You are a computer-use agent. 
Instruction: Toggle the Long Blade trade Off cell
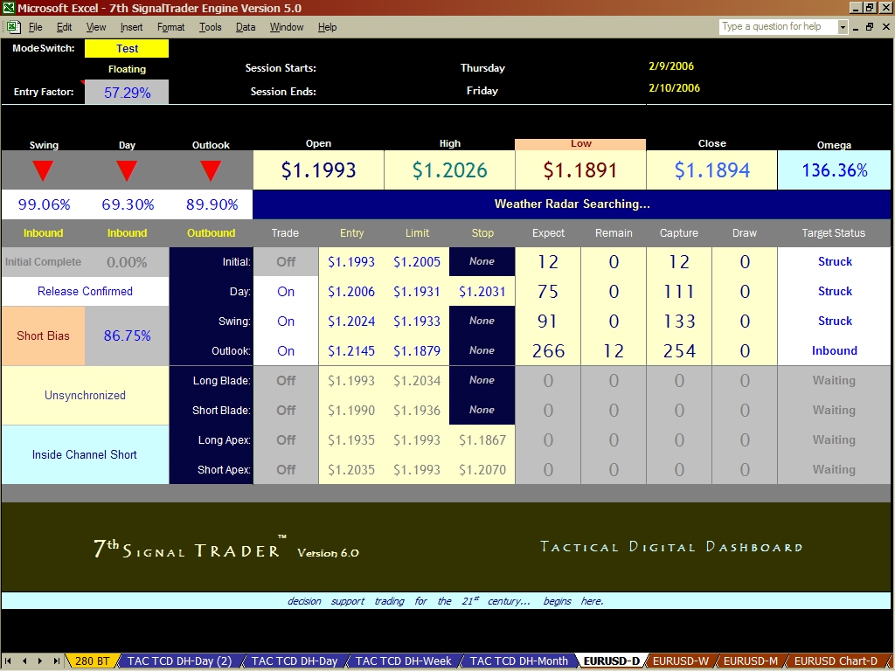[286, 381]
